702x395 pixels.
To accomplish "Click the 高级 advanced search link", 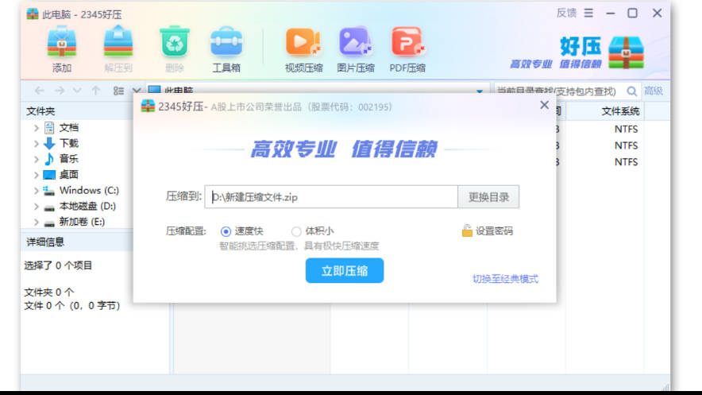I will [654, 91].
